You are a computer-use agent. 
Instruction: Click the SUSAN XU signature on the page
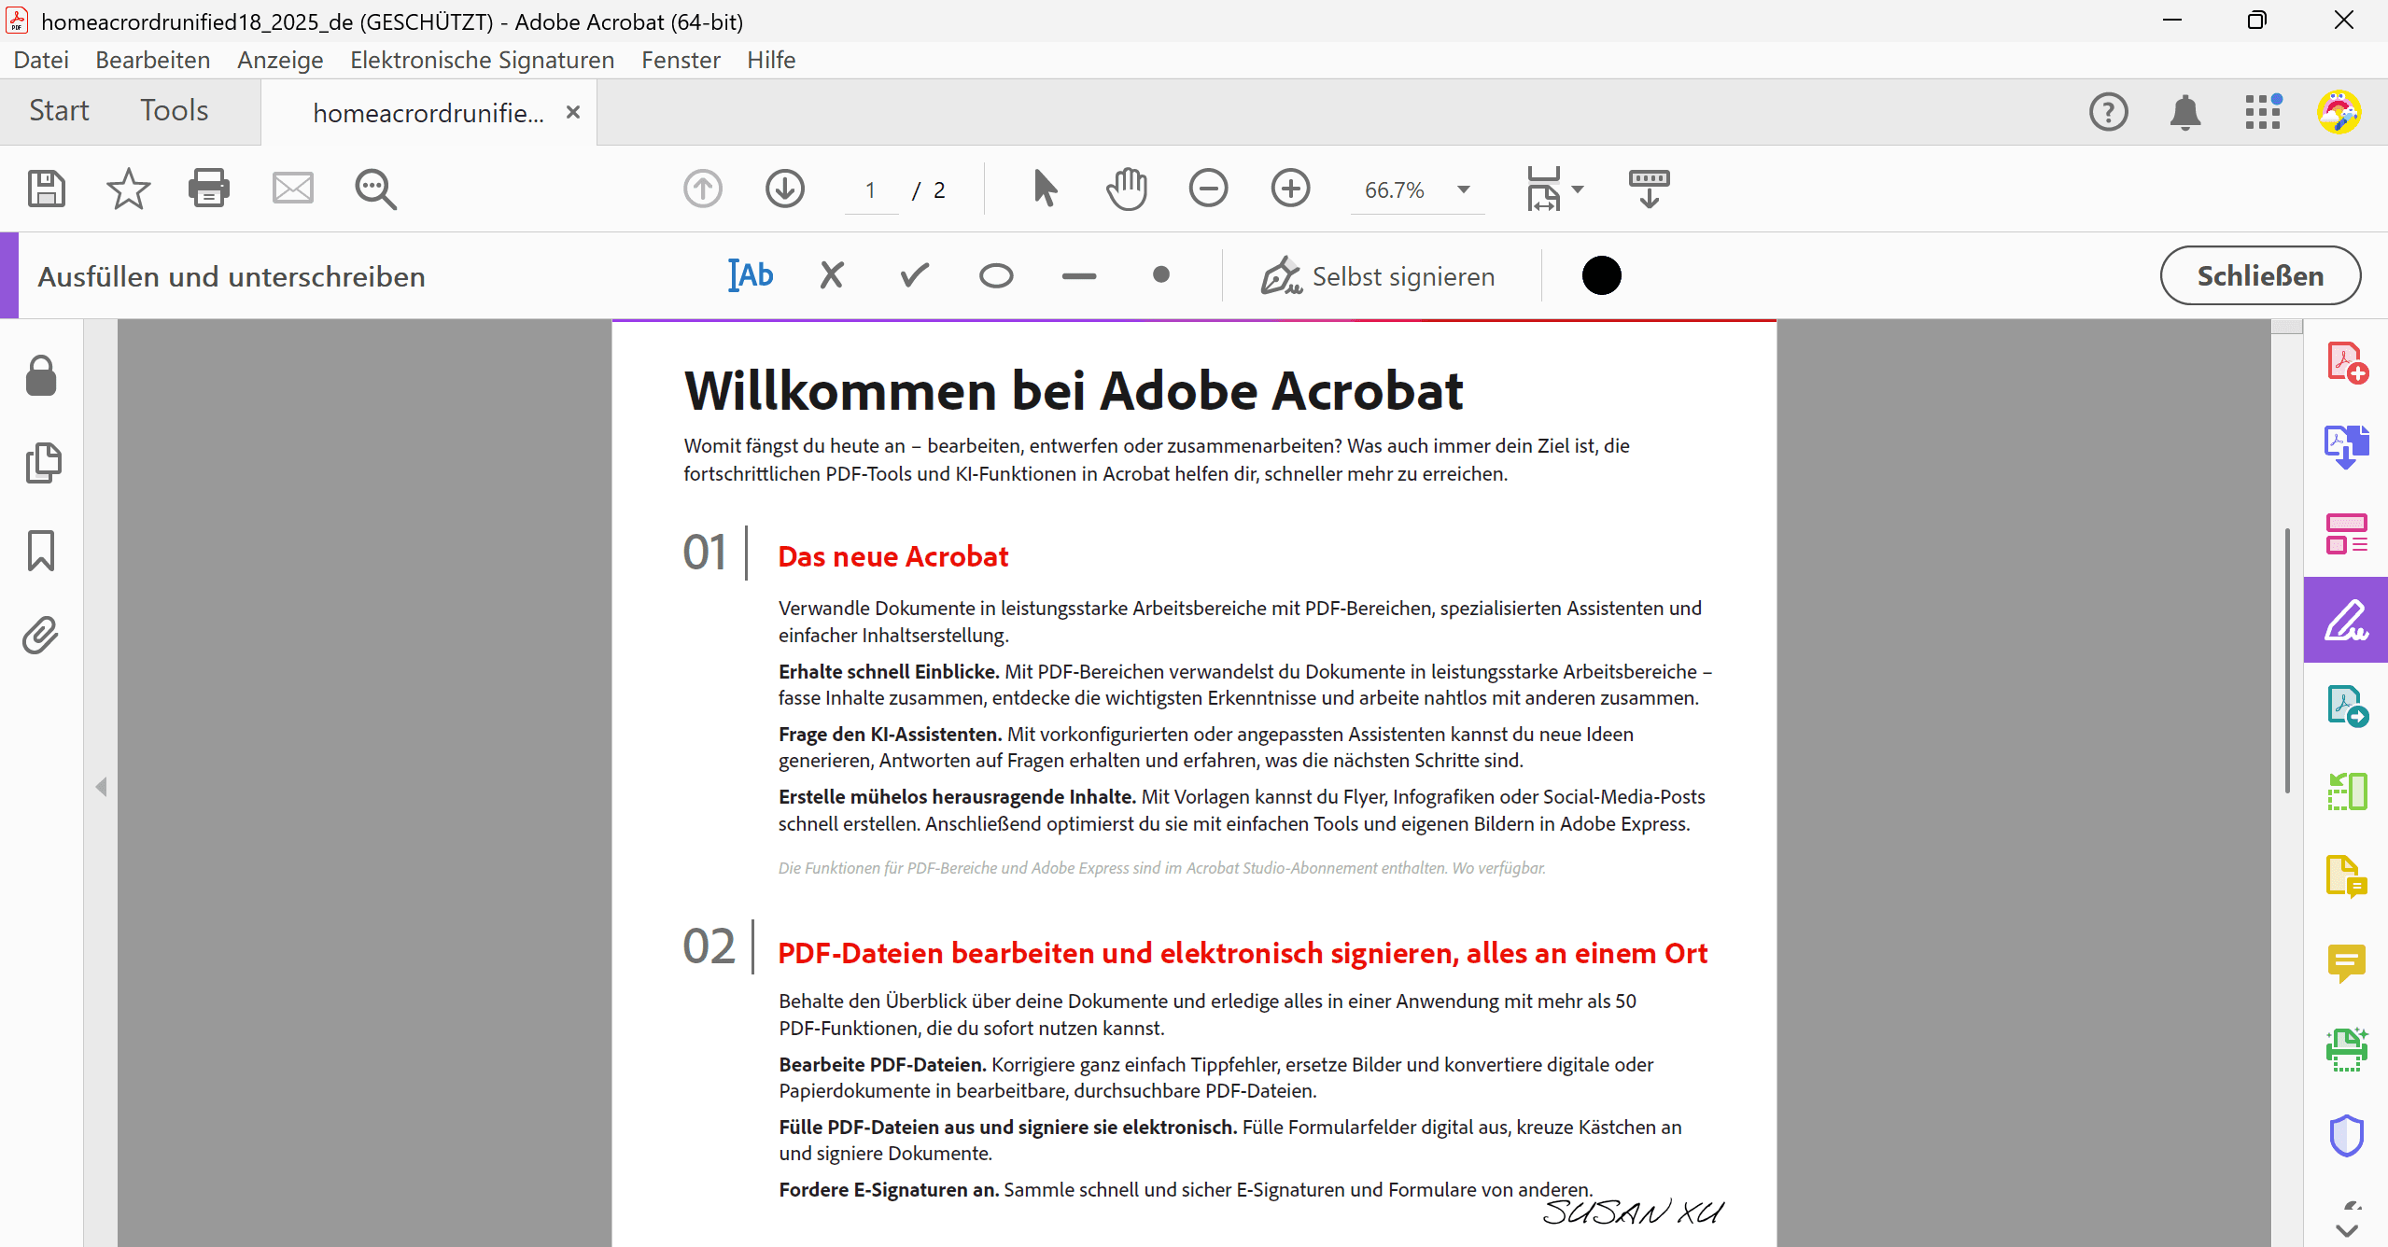click(x=1632, y=1211)
